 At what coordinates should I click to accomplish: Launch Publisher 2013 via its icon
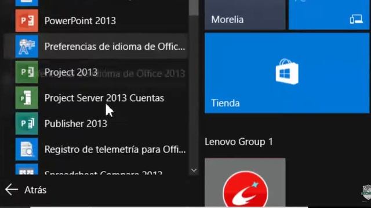(x=27, y=123)
